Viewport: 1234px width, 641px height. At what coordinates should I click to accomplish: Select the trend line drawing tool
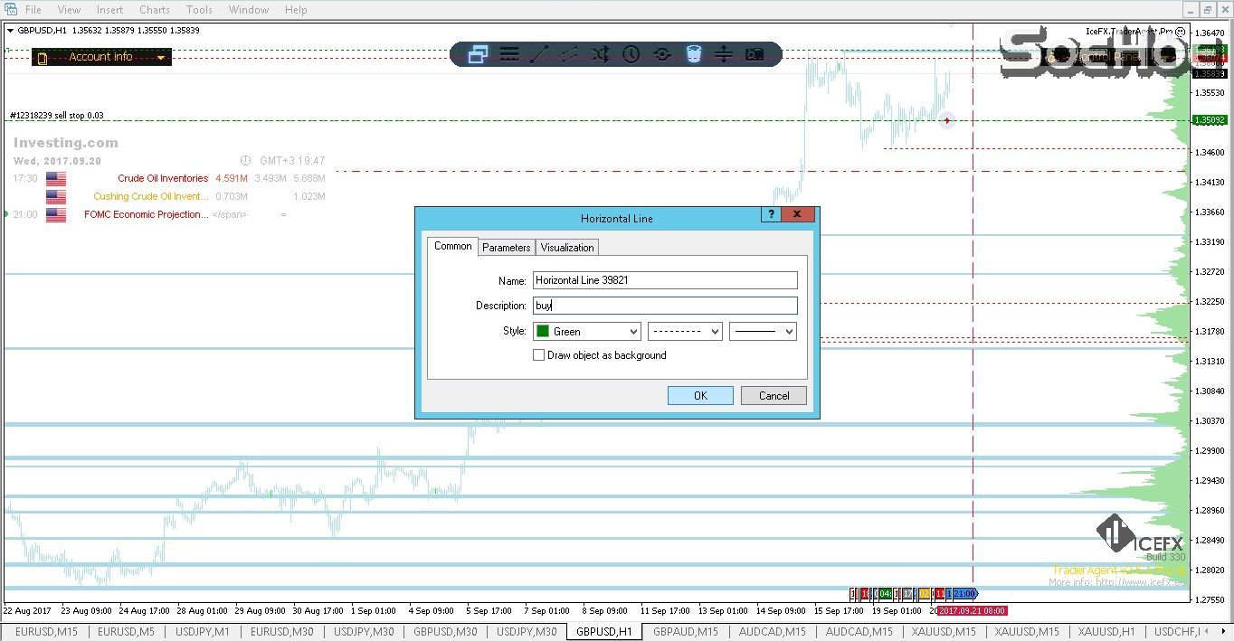[x=539, y=54]
